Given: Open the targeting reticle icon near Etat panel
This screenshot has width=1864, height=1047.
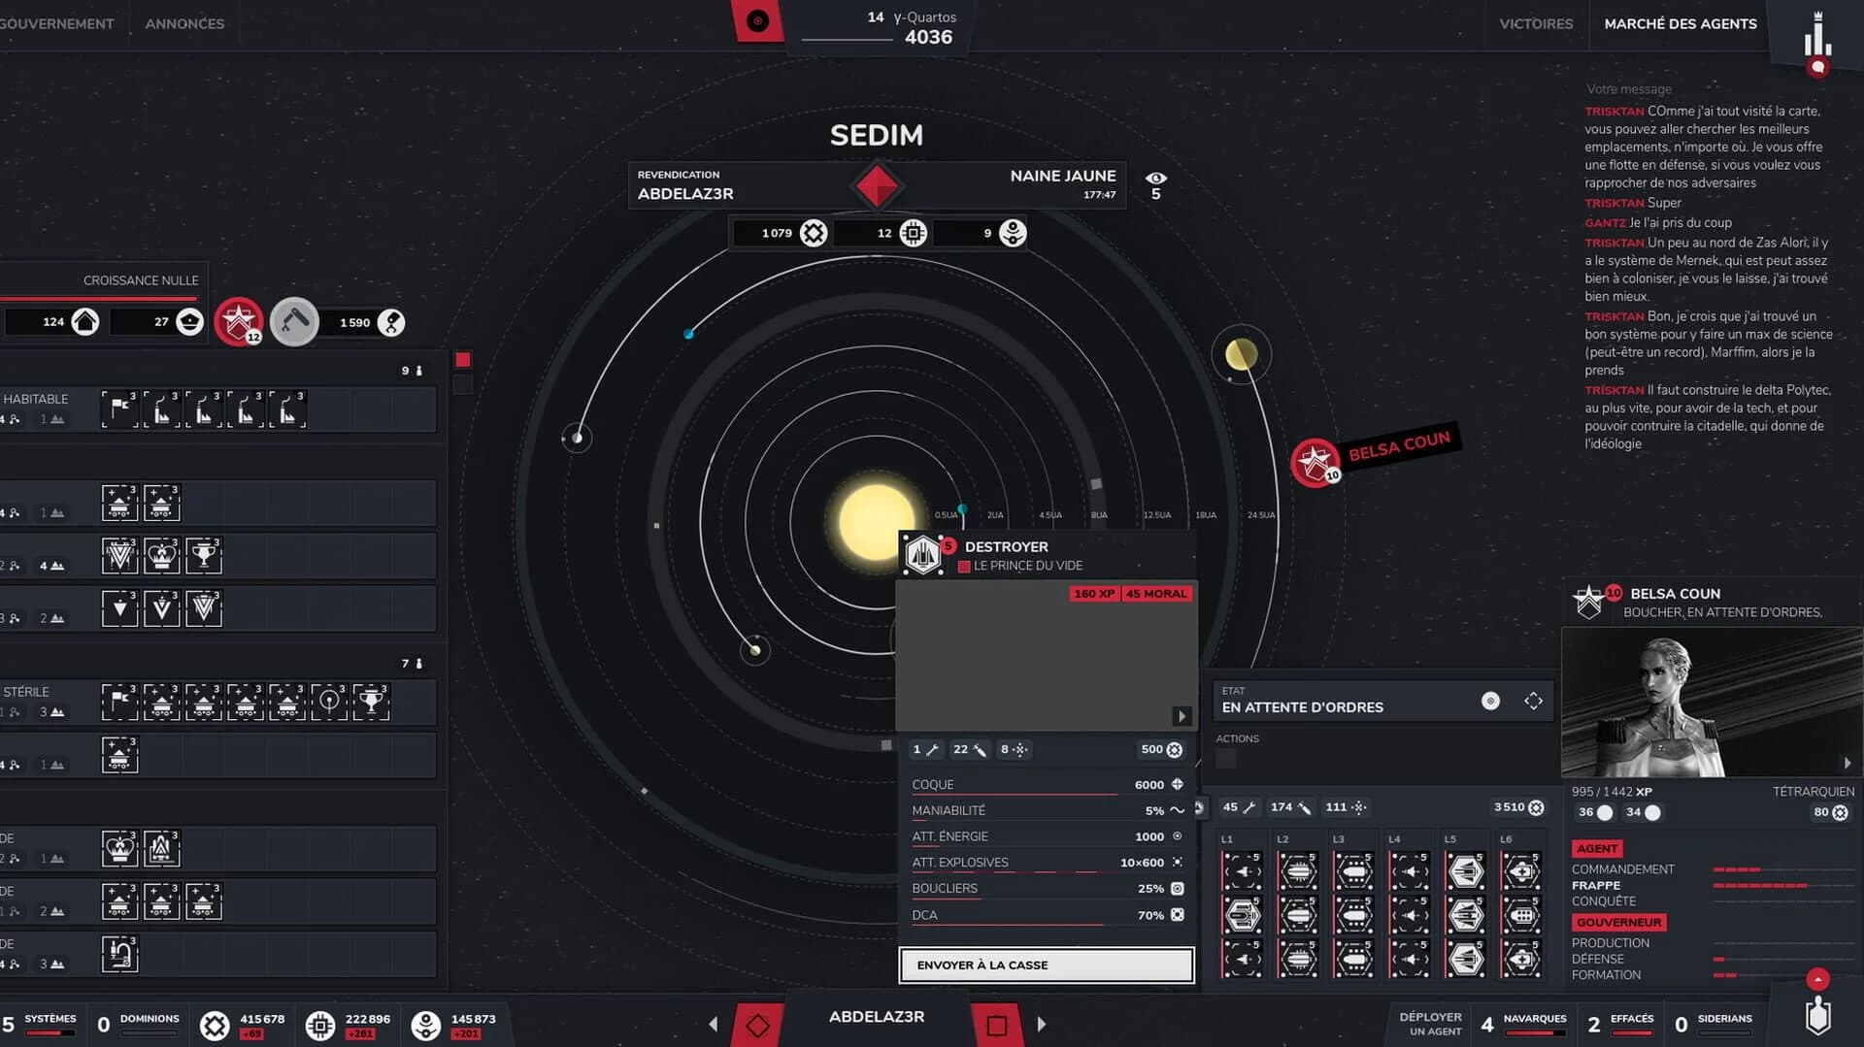Looking at the screenshot, I should [1491, 700].
